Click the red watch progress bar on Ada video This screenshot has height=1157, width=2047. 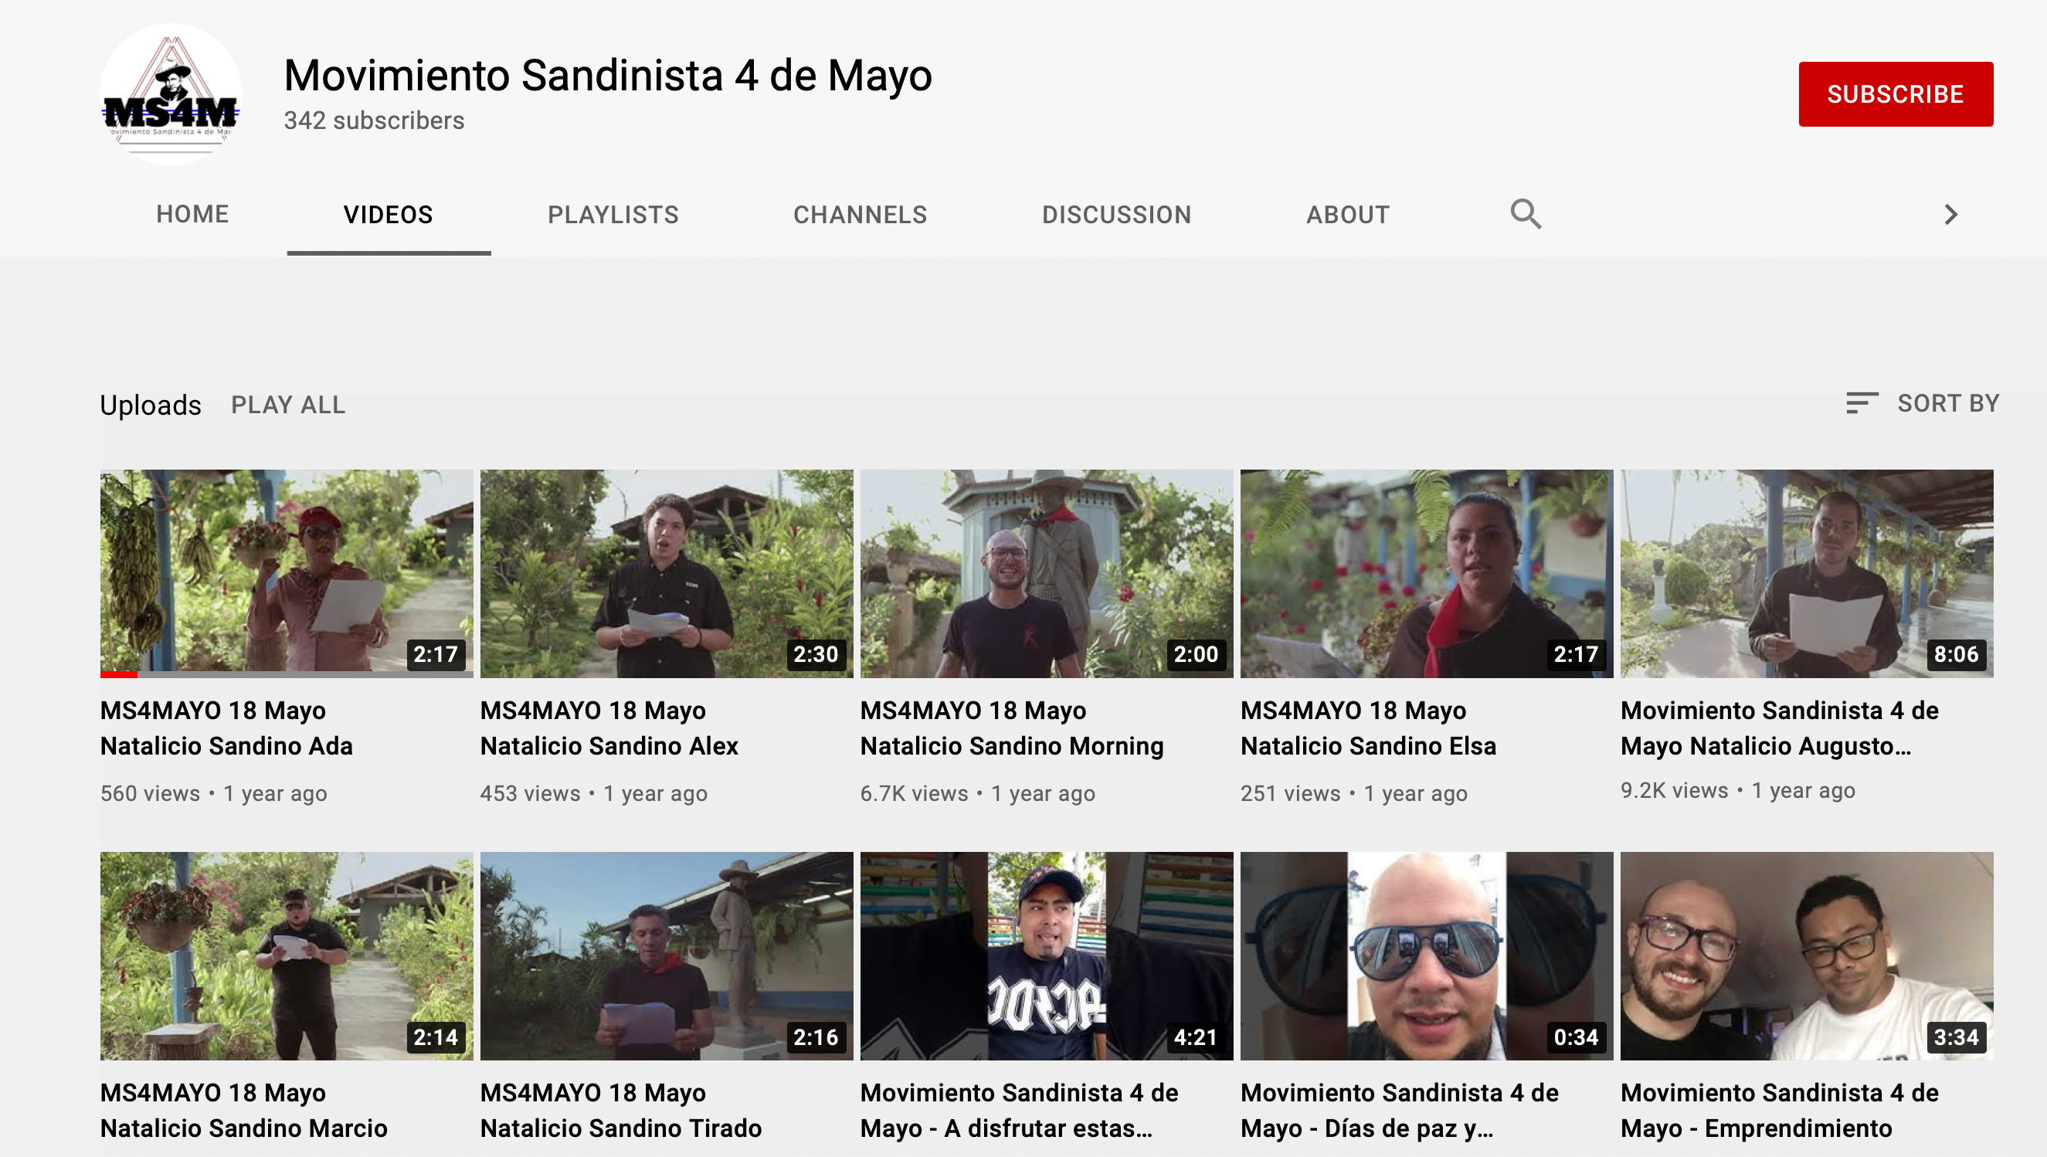pos(119,674)
